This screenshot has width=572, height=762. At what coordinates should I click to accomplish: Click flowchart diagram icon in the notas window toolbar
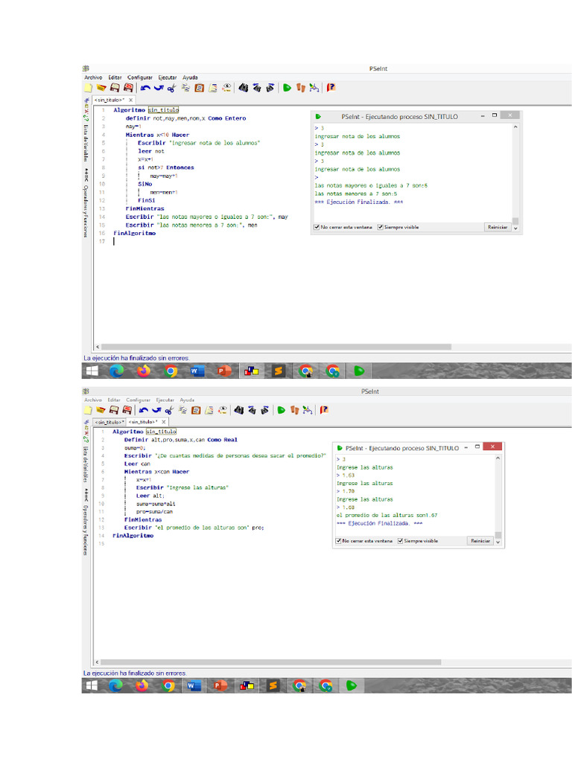(x=315, y=87)
